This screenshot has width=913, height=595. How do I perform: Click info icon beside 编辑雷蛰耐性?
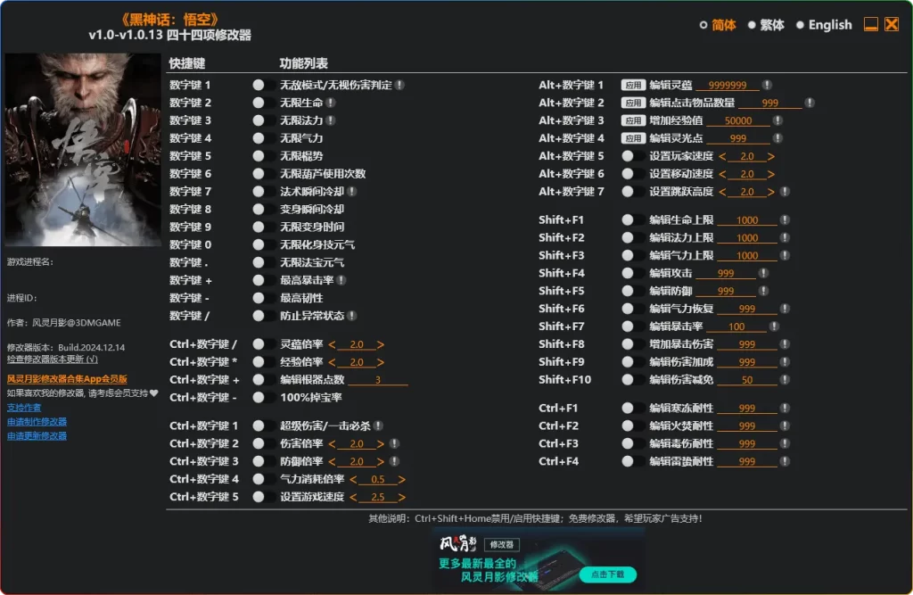point(785,461)
